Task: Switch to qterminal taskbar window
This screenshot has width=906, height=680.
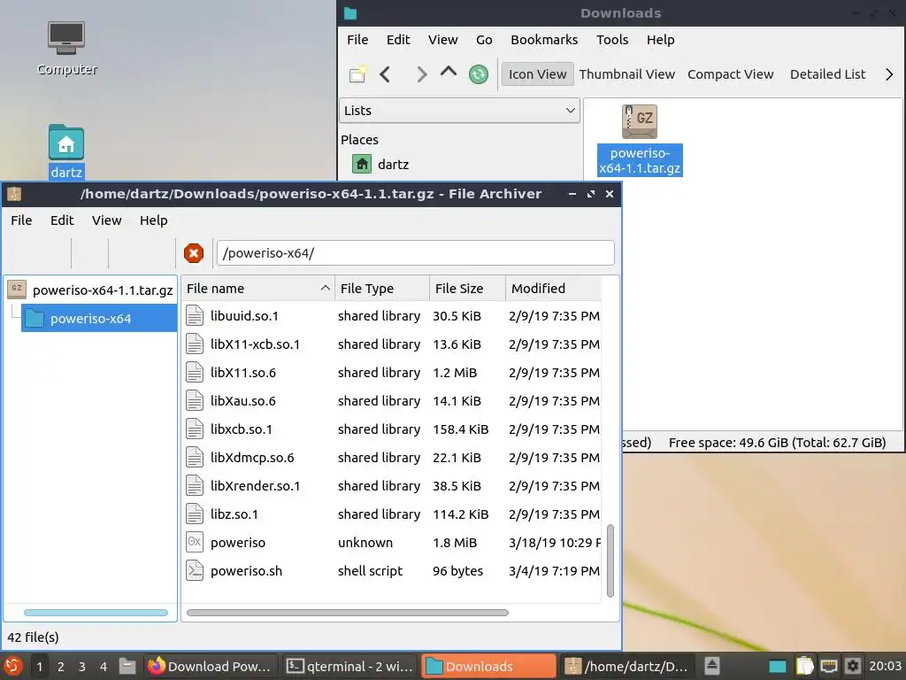Action: [x=349, y=666]
